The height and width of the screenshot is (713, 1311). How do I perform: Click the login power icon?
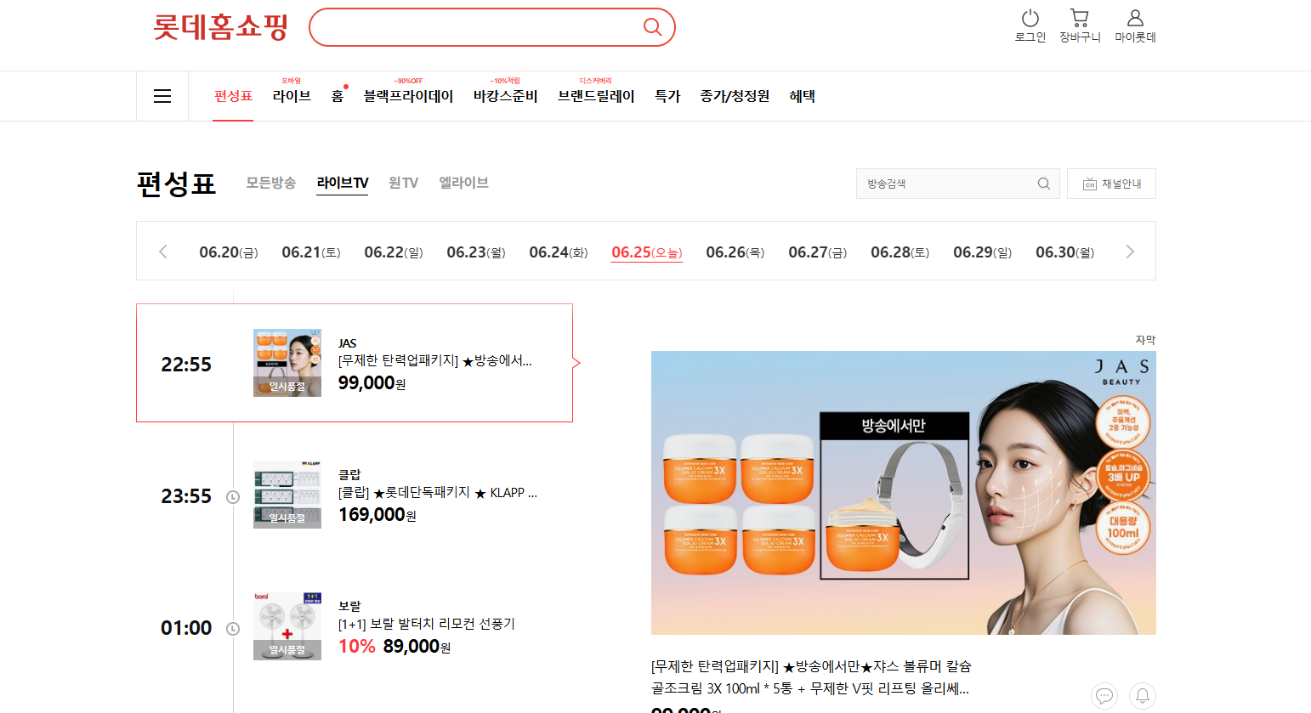pos(1030,18)
